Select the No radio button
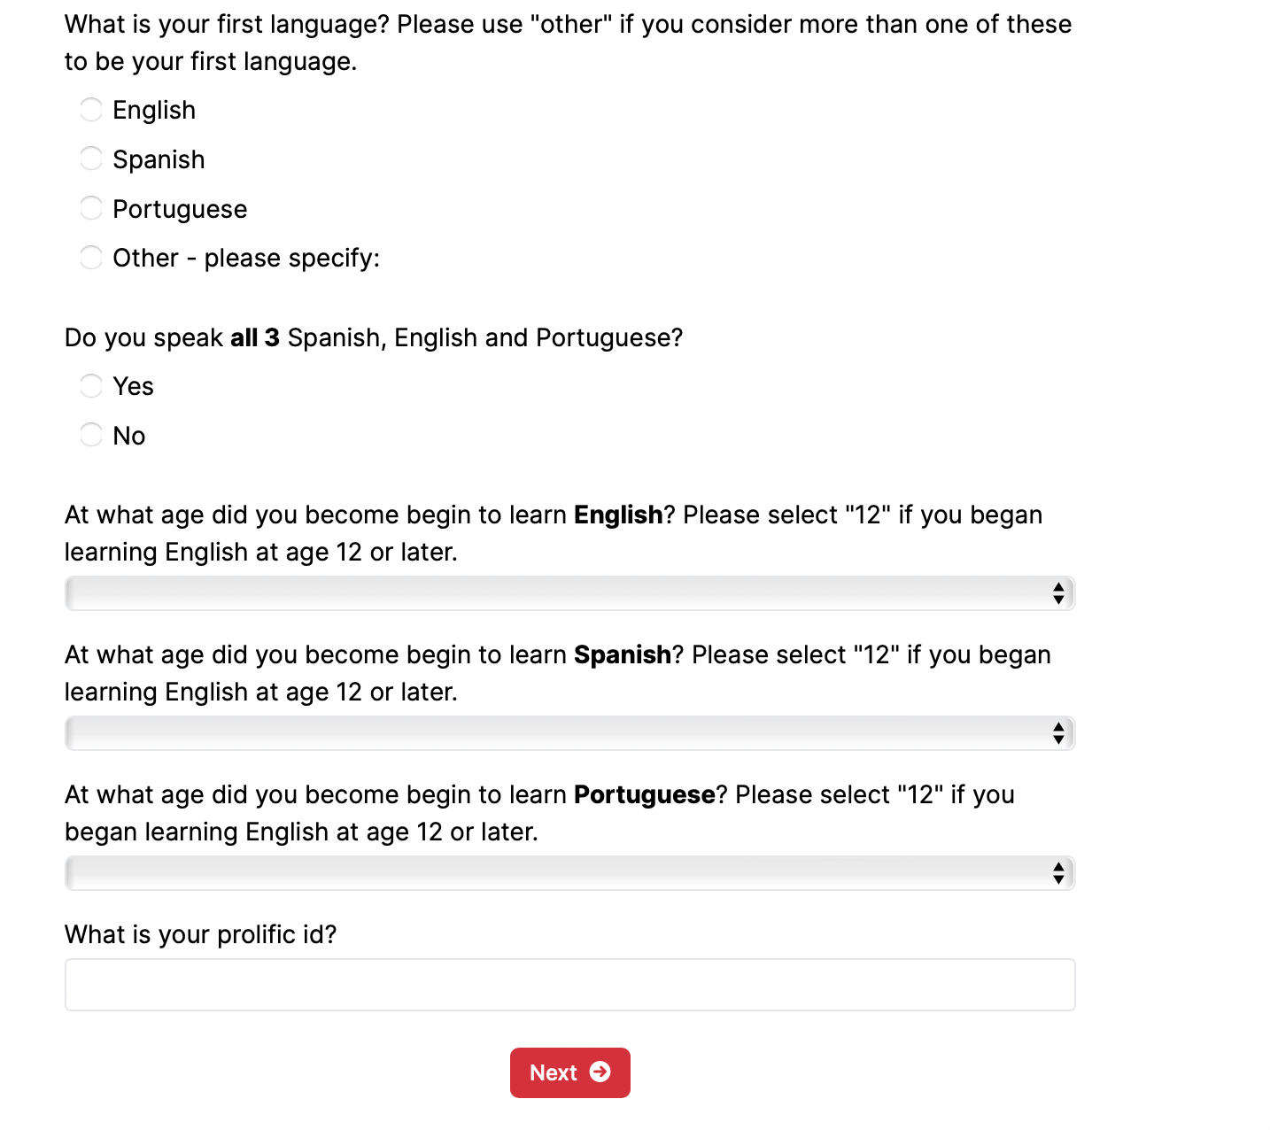The image size is (1270, 1130). (91, 436)
